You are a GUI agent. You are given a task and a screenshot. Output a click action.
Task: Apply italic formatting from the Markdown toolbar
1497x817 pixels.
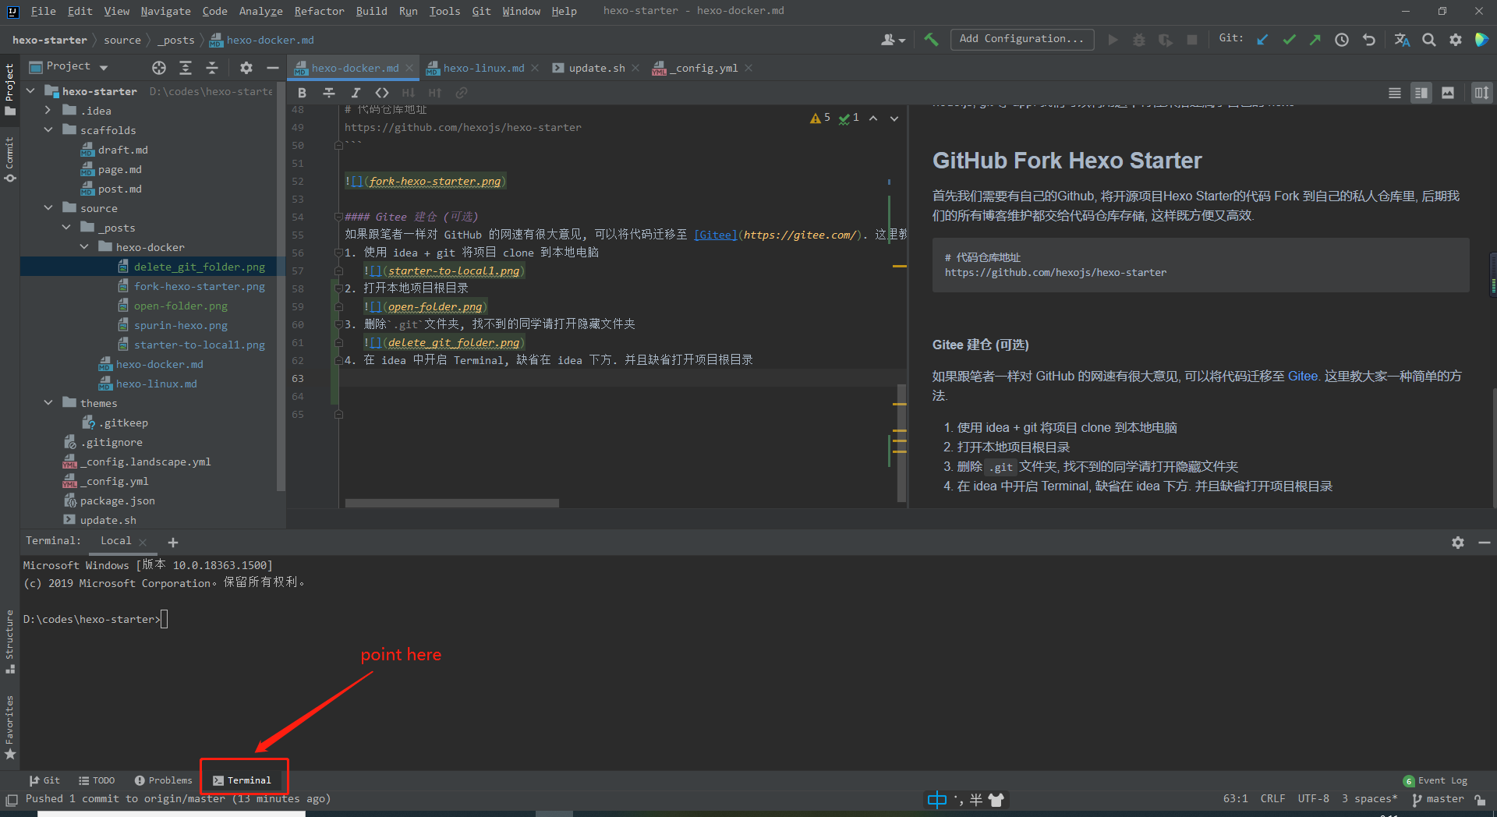click(x=356, y=92)
